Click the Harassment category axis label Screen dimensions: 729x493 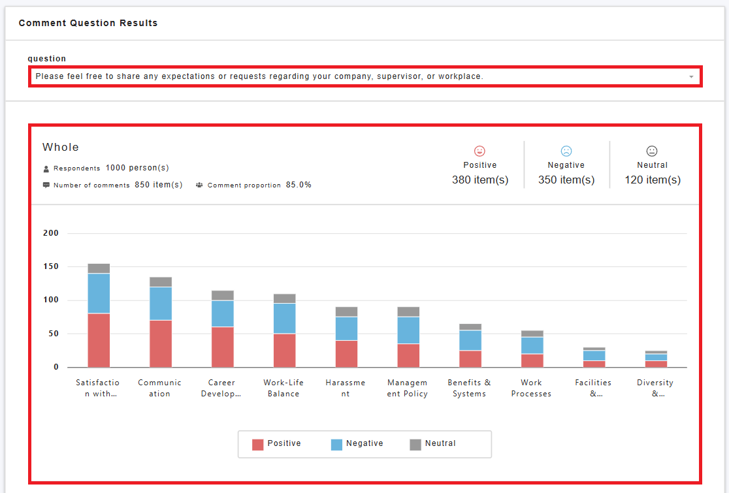coord(345,388)
